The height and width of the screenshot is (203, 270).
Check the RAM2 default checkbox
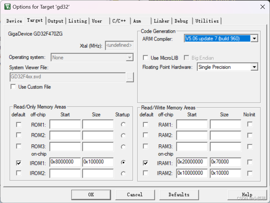[x=145, y=135]
